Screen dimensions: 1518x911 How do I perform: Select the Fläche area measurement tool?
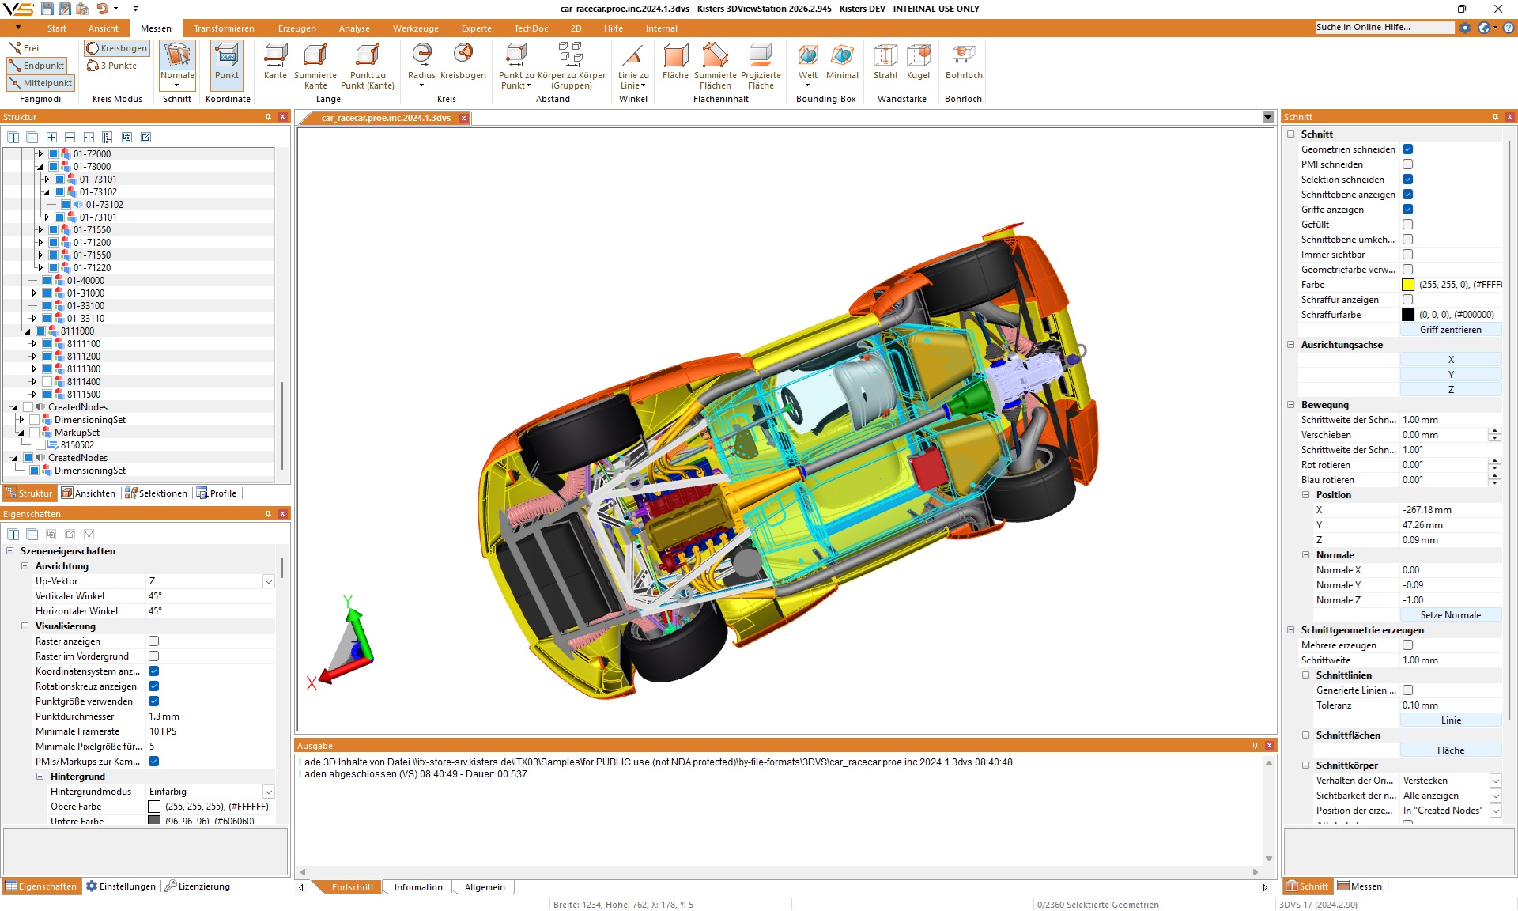point(675,62)
